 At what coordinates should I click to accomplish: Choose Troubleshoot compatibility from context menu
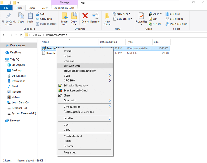[x=80, y=71]
